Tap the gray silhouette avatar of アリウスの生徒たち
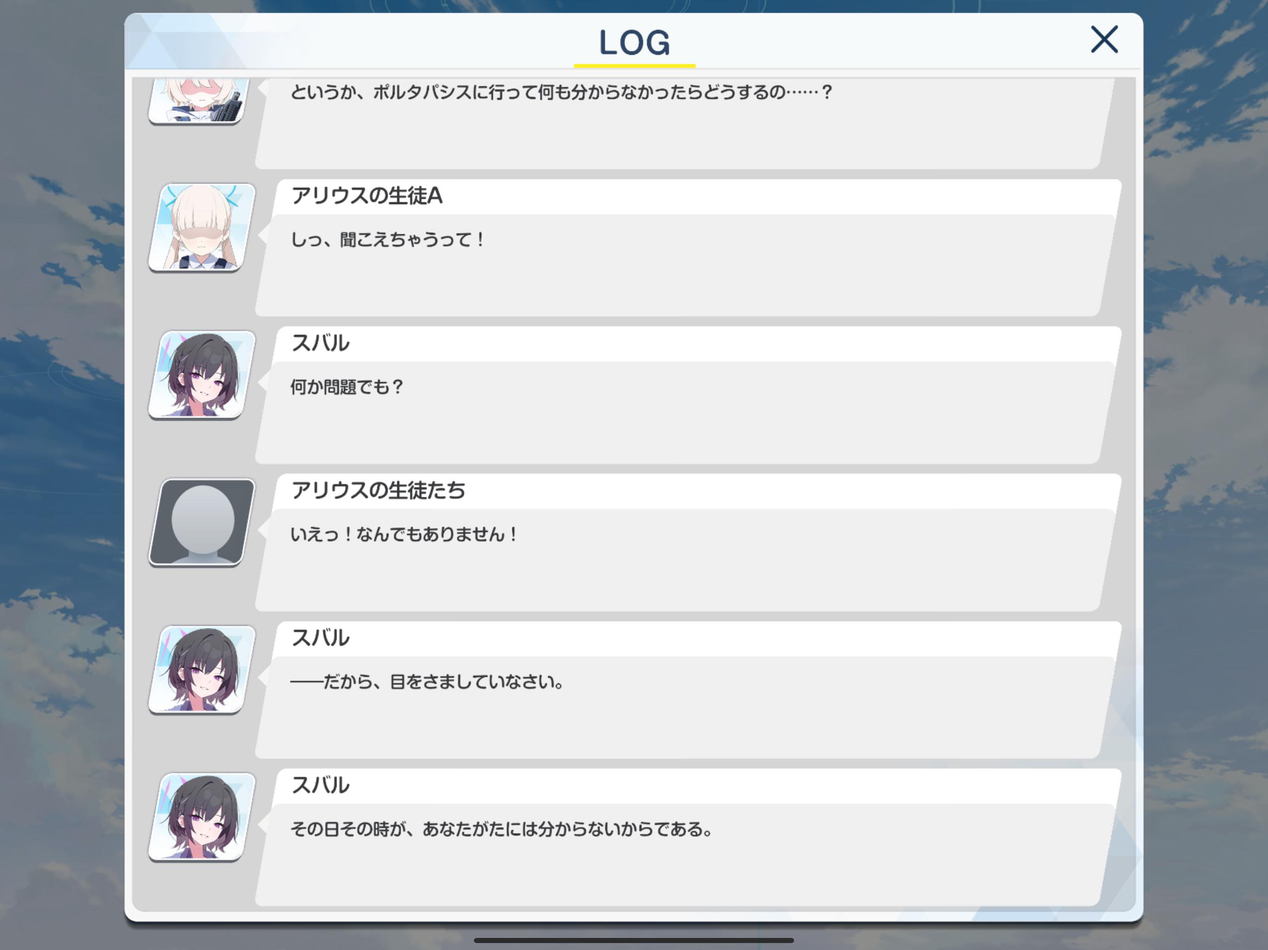This screenshot has height=950, width=1268. click(202, 522)
